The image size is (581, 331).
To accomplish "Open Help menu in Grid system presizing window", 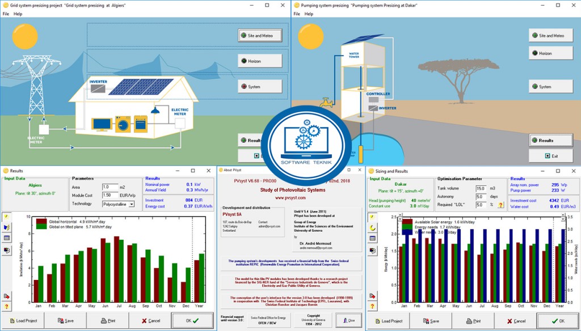I will [18, 14].
